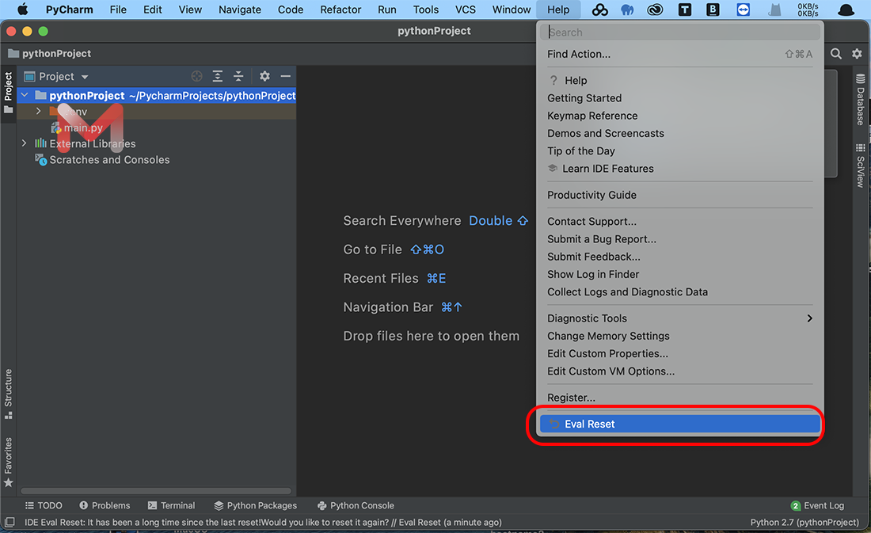
Task: Expand External Libraries node
Action: (24, 143)
